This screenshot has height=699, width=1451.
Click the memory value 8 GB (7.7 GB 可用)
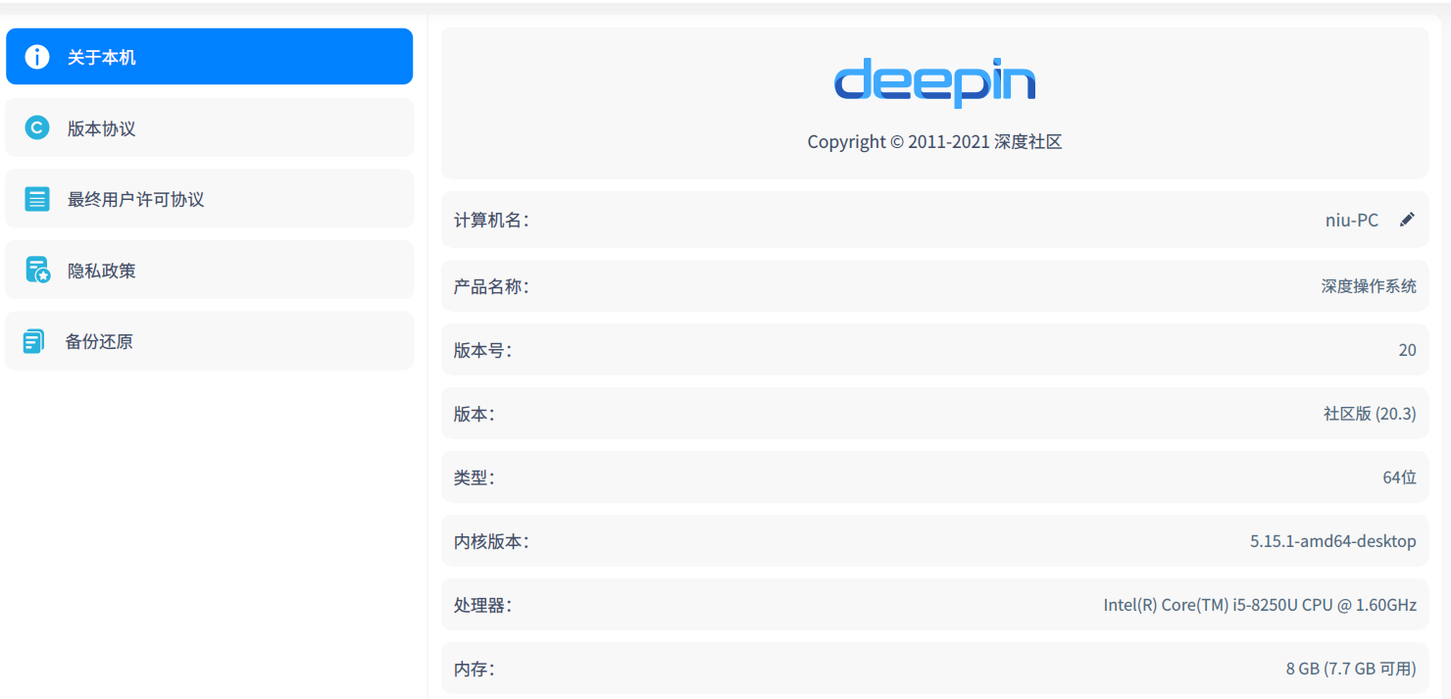(x=1351, y=669)
